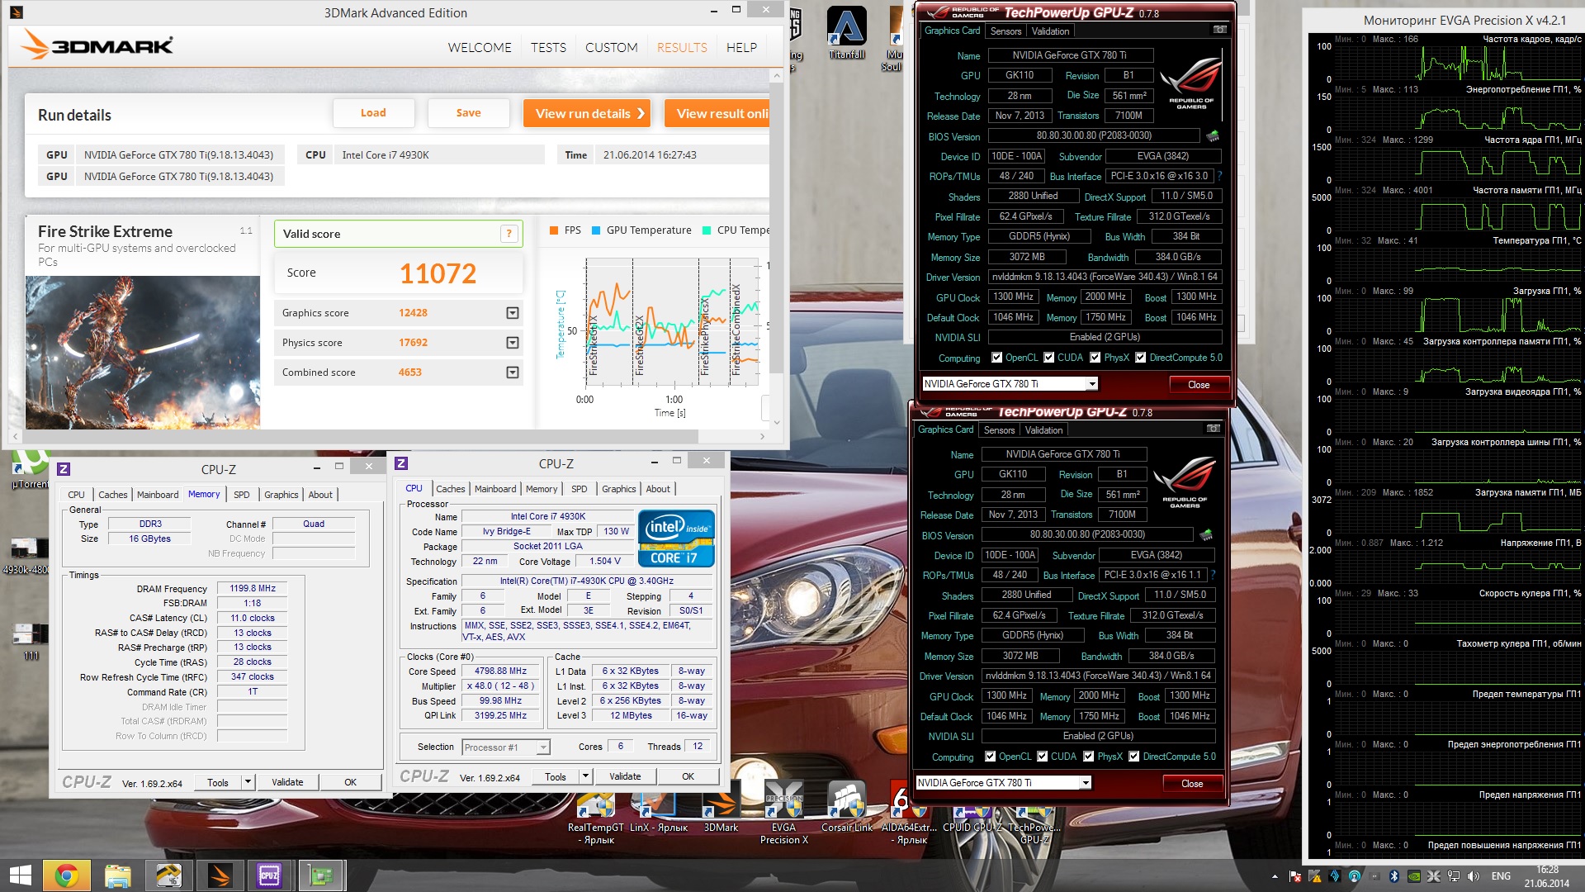Image resolution: width=1585 pixels, height=892 pixels.
Task: Click the Bluetooth tray icon
Action: 1394,876
